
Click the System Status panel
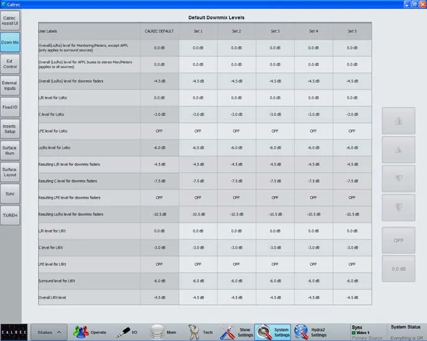(x=405, y=332)
